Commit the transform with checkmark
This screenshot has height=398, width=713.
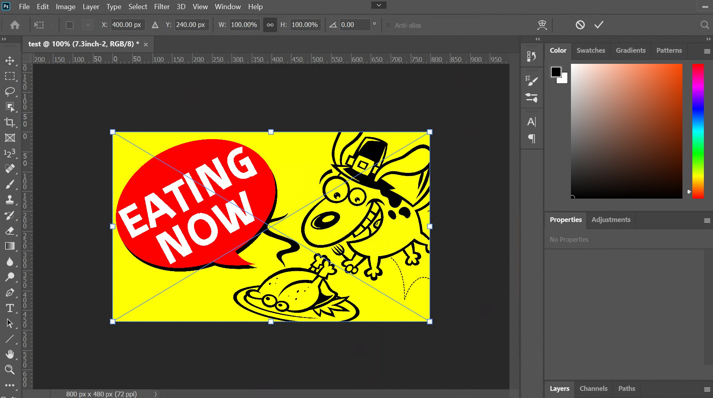[599, 25]
